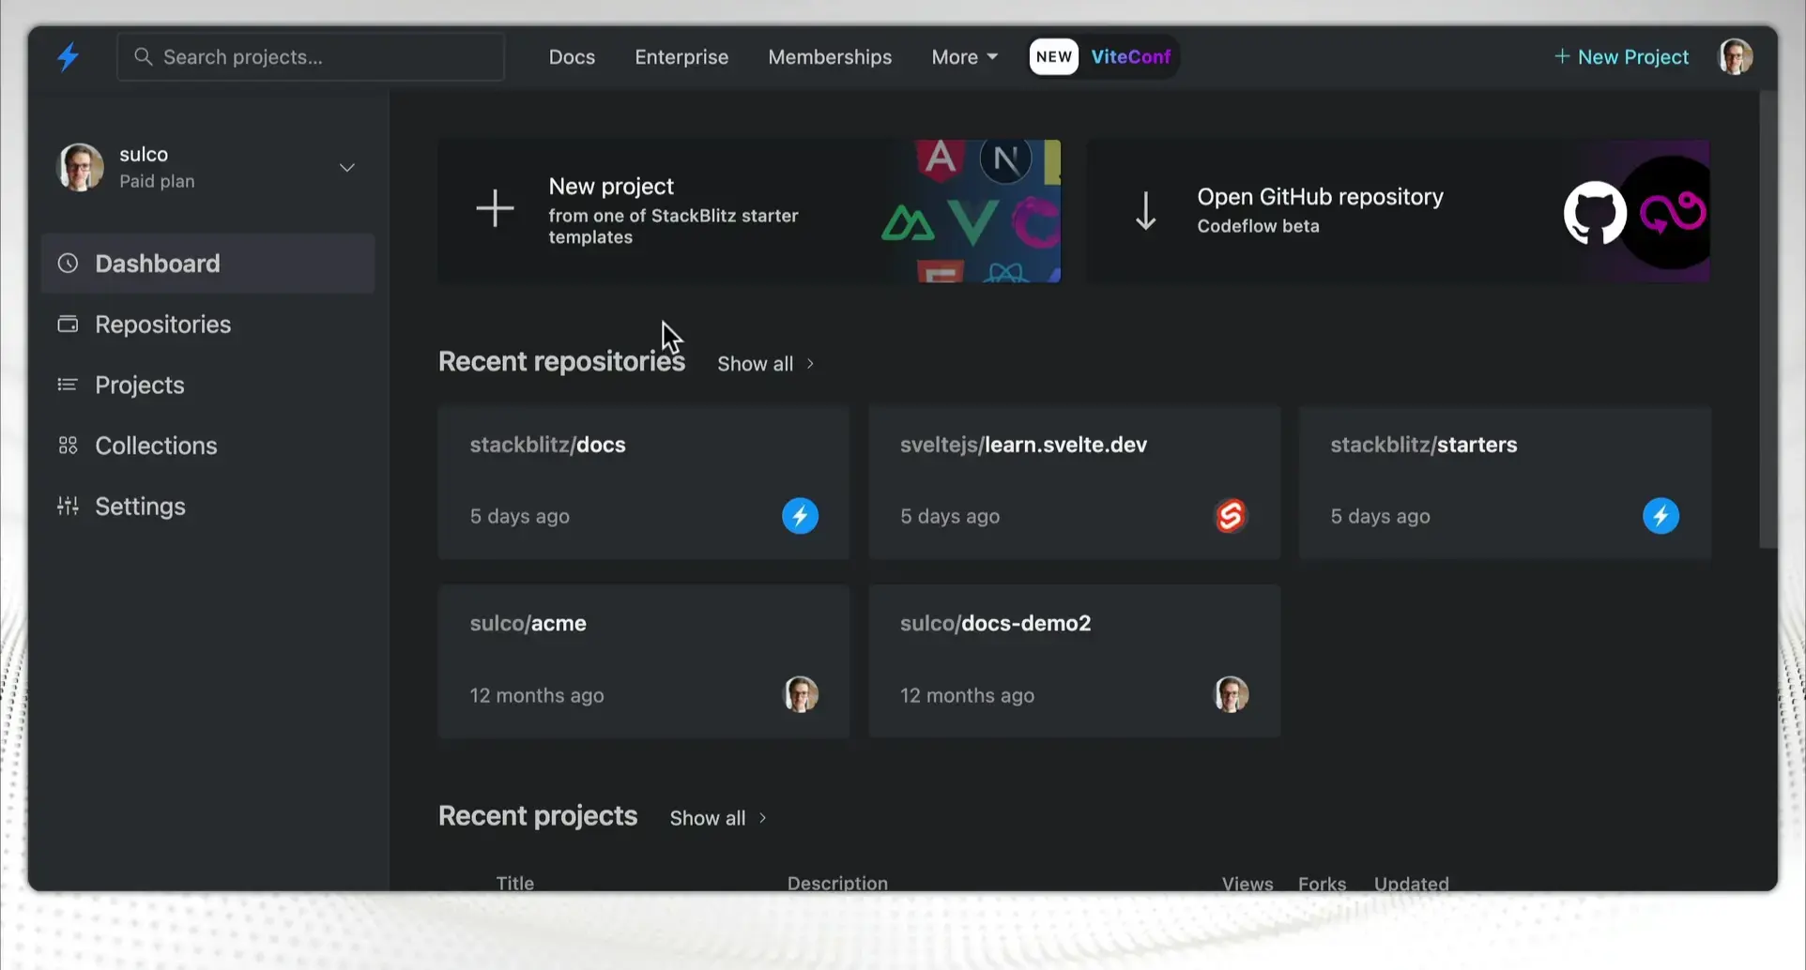This screenshot has width=1806, height=970.
Task: Click the vertical page scrollbar
Action: tap(1768, 319)
